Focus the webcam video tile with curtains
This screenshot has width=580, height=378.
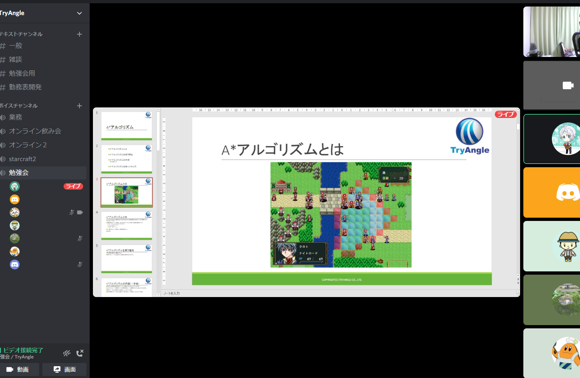tap(551, 32)
